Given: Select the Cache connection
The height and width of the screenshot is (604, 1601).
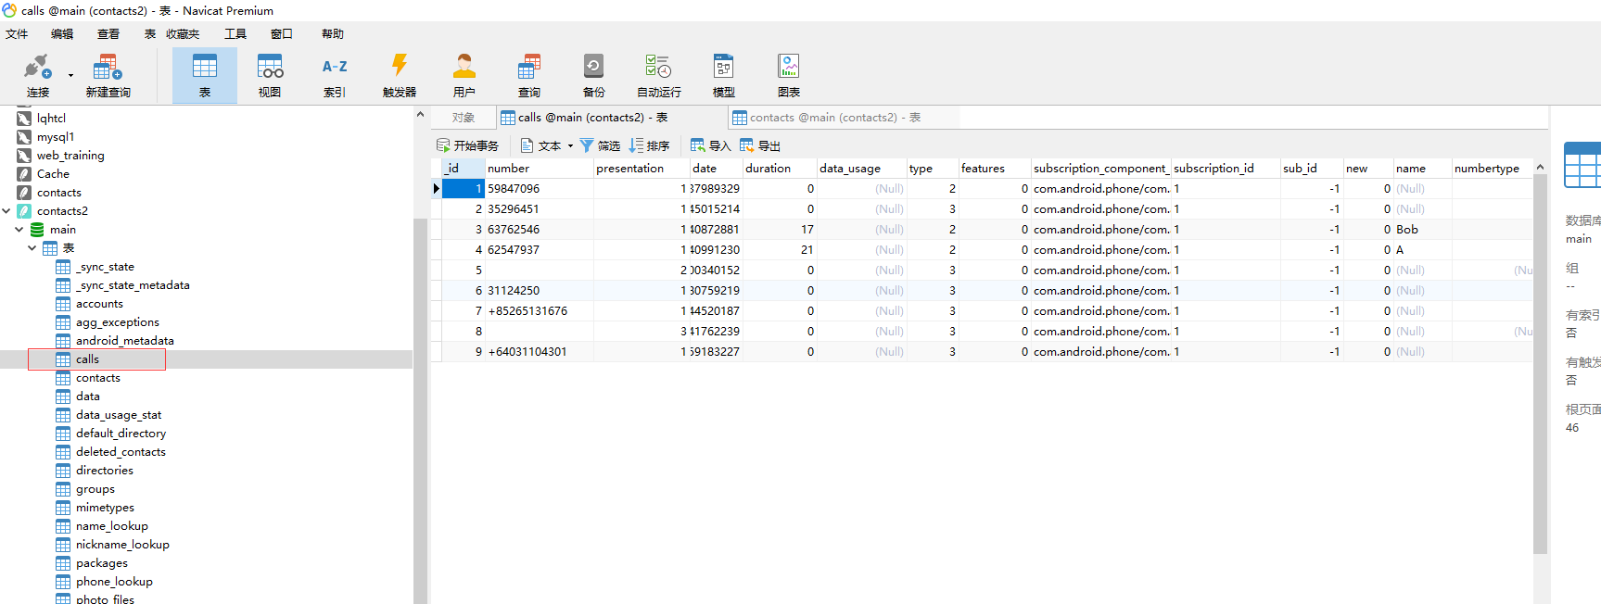Looking at the screenshot, I should coord(53,173).
